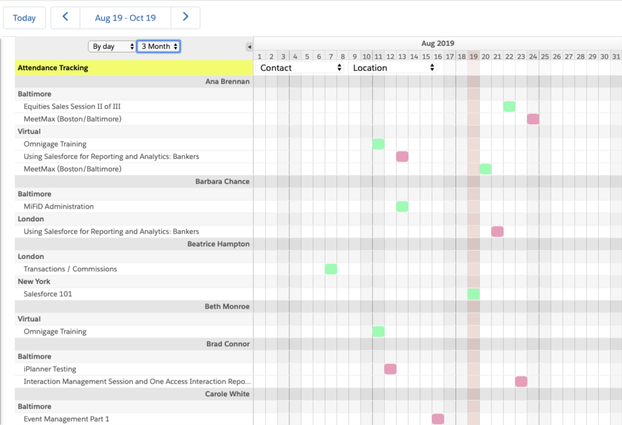Collapse the left panel using the small arrow
Image resolution: width=622 pixels, height=425 pixels.
(249, 47)
